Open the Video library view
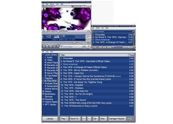The image size is (173, 124). (x=50, y=60)
